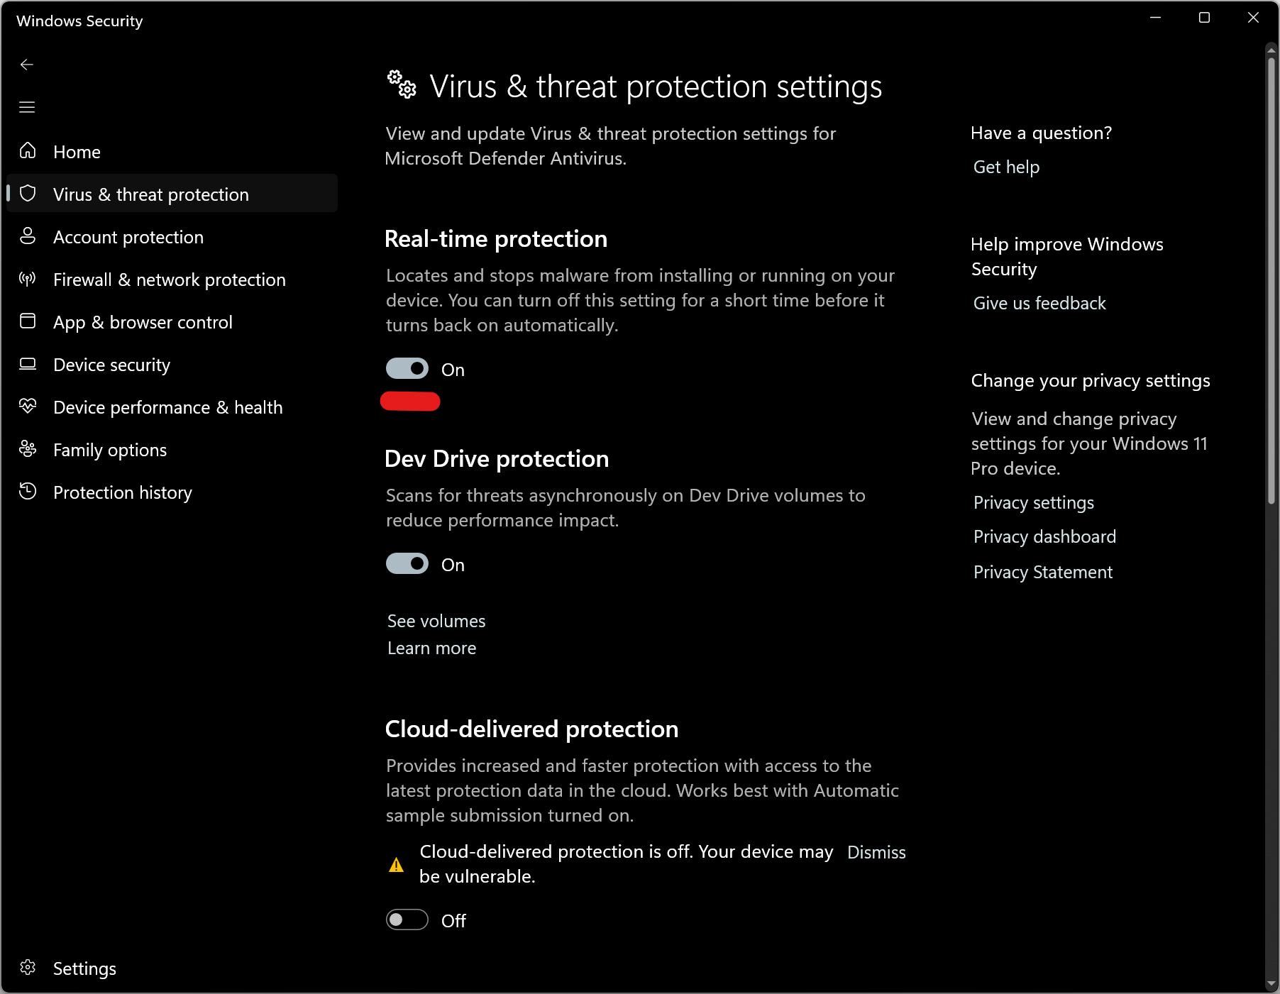The width and height of the screenshot is (1280, 994).
Task: Click the Firewall & network antenna icon
Action: (28, 279)
